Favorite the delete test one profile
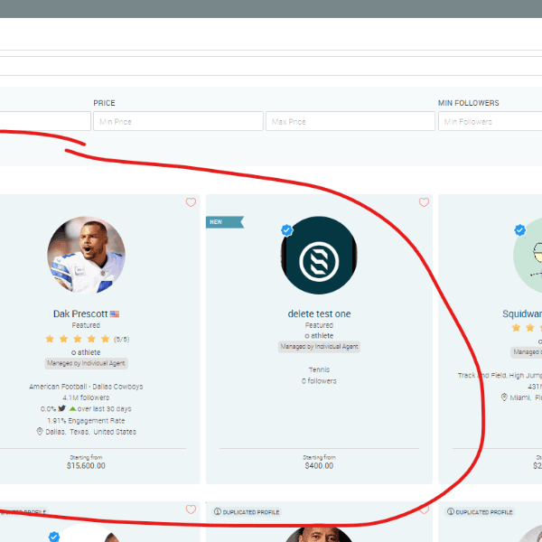The height and width of the screenshot is (542, 542). click(x=424, y=203)
